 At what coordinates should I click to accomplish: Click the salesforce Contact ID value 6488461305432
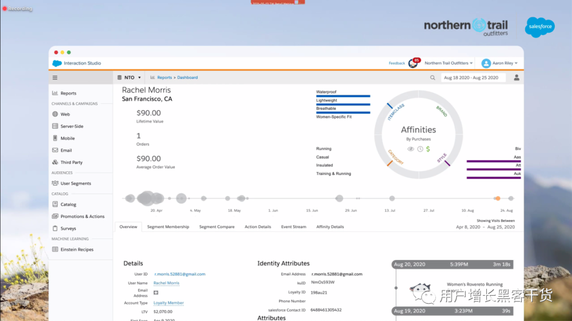coord(326,310)
